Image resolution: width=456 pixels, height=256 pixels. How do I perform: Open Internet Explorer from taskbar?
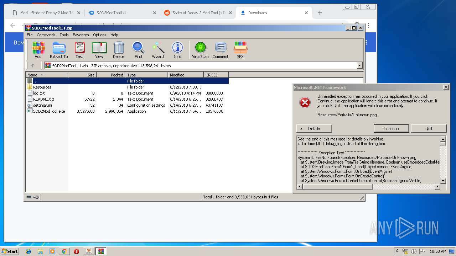coord(28,251)
